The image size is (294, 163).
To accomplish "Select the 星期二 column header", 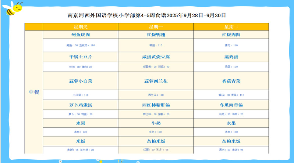I will (231, 27).
